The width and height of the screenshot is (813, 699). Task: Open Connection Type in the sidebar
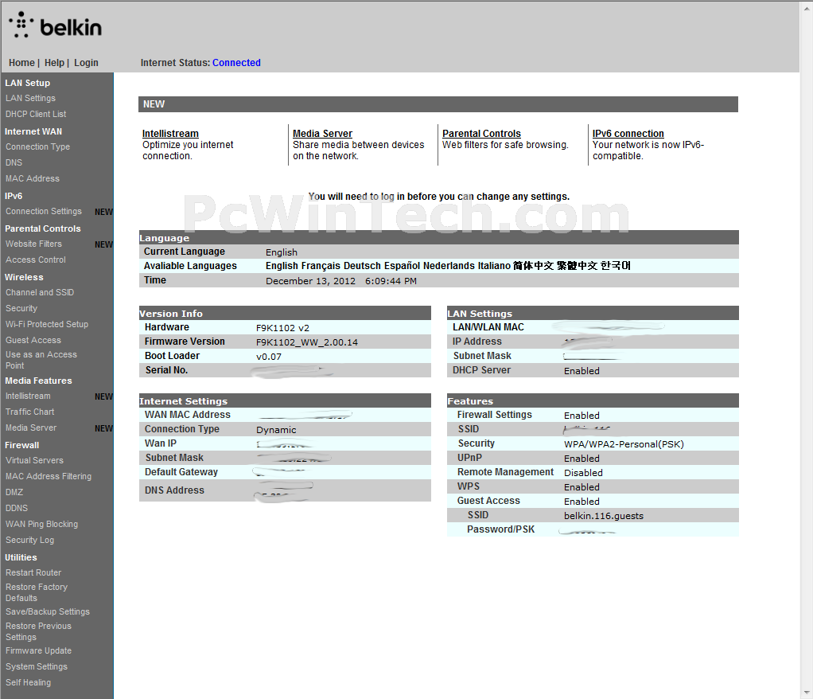38,146
